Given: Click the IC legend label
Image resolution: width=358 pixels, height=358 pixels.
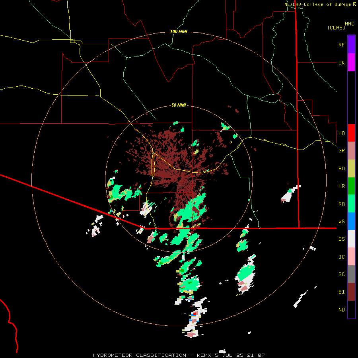Looking at the screenshot, I should 341,257.
